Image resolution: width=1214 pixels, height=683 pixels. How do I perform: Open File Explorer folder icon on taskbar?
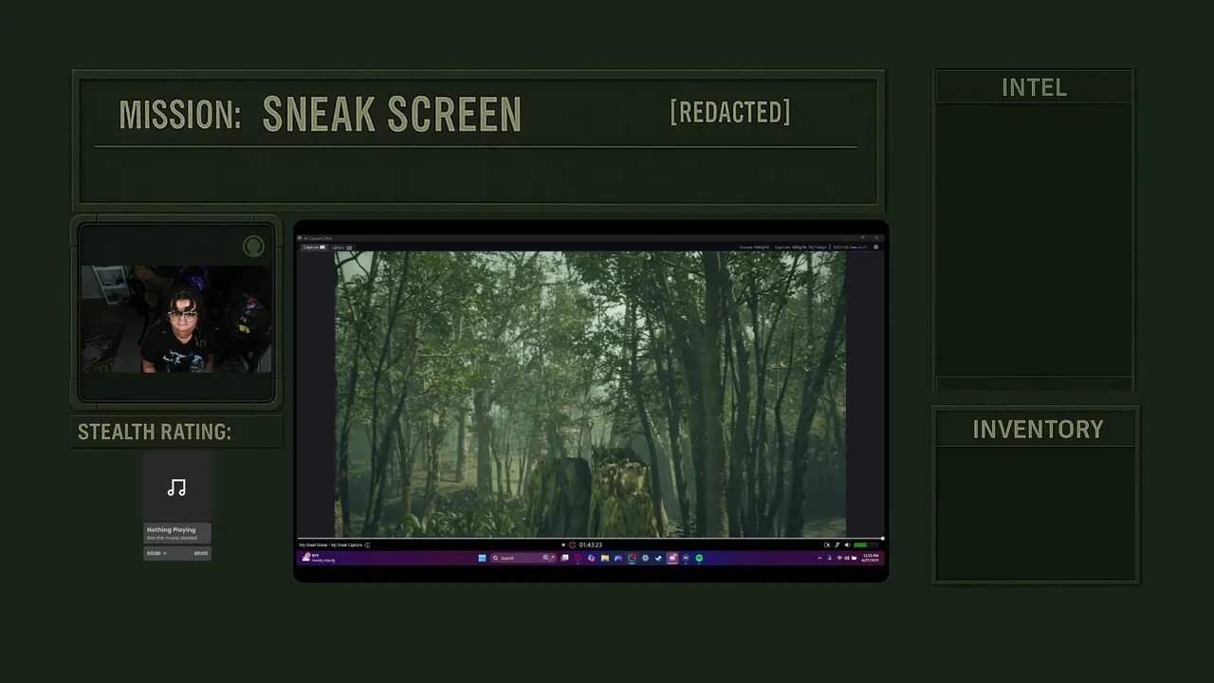coord(605,558)
